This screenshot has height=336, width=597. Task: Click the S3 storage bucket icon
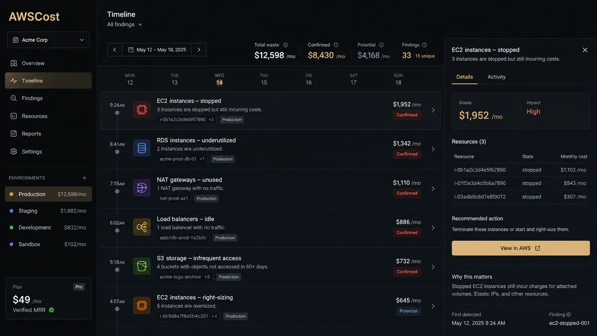[x=142, y=266]
